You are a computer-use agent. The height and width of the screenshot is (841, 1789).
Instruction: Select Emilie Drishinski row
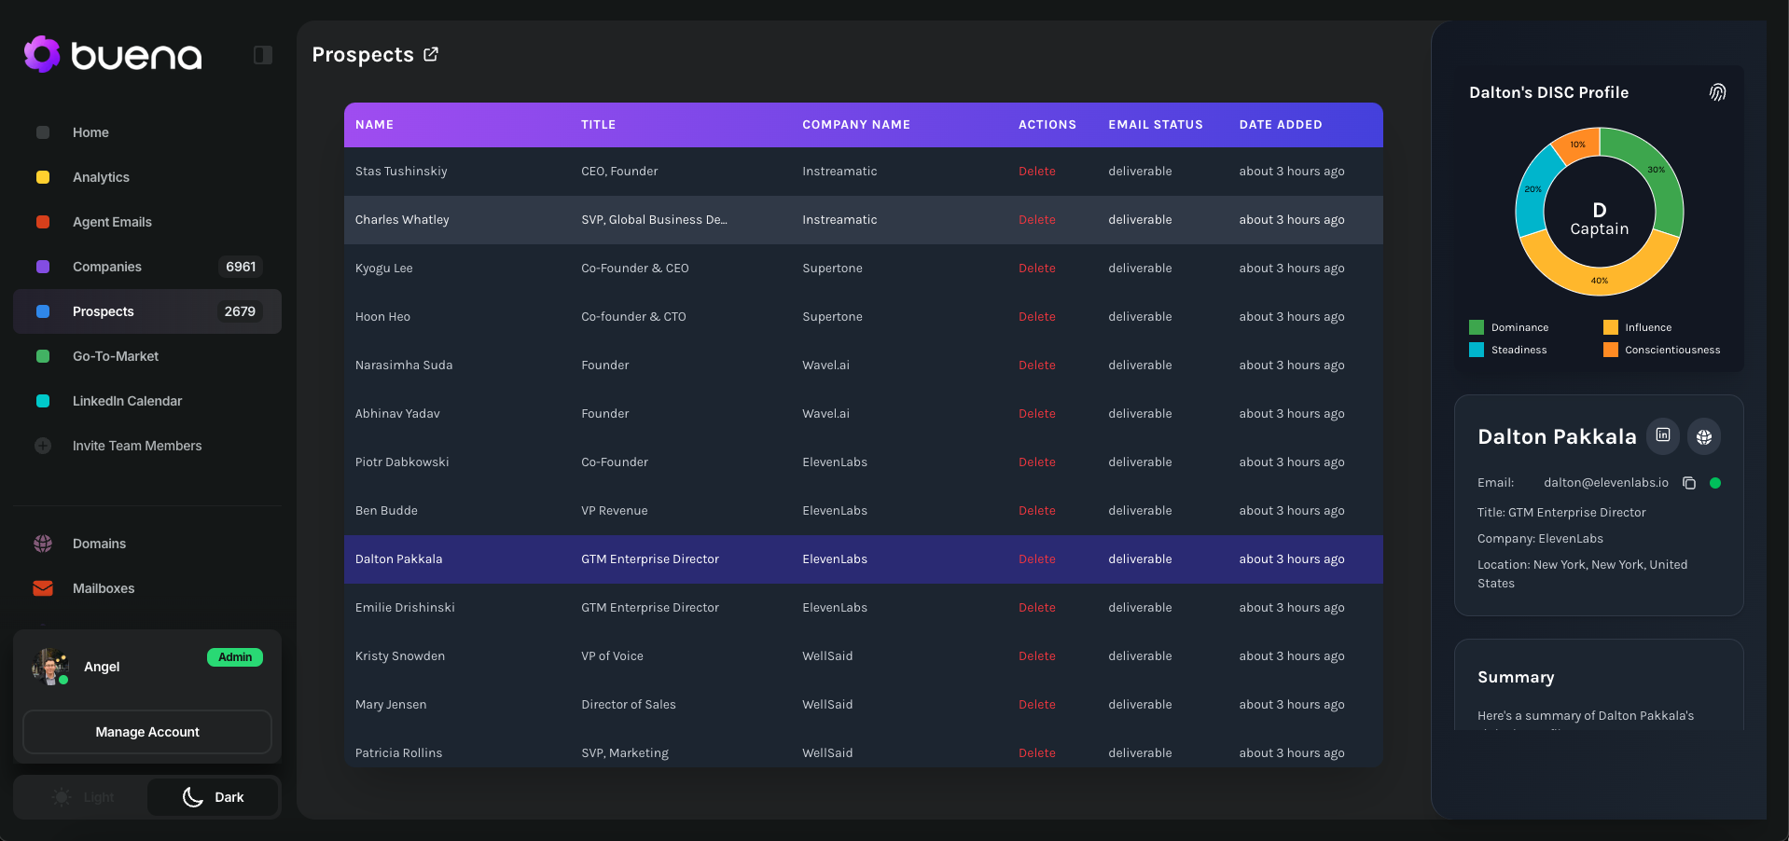(x=864, y=608)
